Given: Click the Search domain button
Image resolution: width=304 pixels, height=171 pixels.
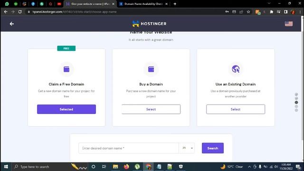Looking at the screenshot, I should (213, 148).
